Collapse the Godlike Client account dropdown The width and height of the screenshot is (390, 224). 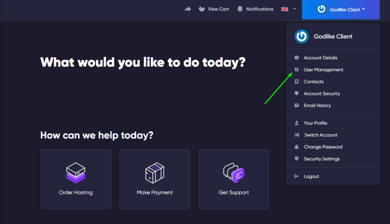pos(340,10)
